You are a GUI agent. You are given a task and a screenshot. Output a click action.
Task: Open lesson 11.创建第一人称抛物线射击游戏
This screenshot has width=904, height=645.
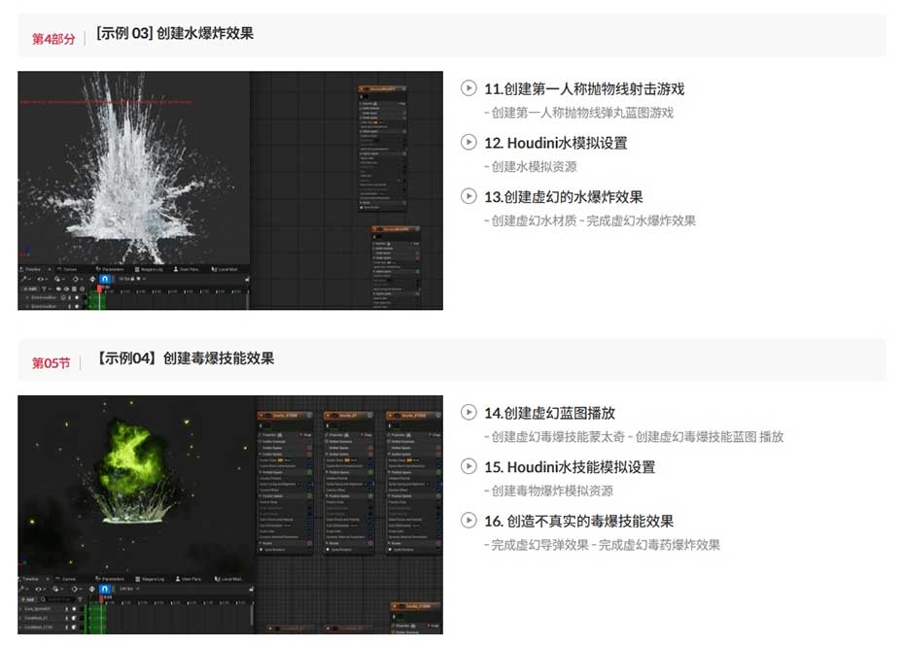point(584,88)
